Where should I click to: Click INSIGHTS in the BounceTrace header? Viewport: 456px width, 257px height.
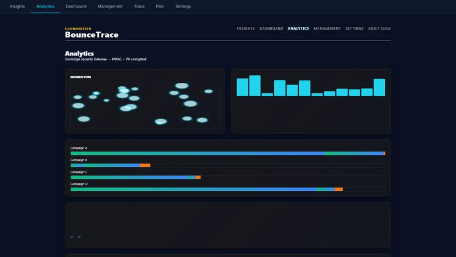(x=246, y=29)
